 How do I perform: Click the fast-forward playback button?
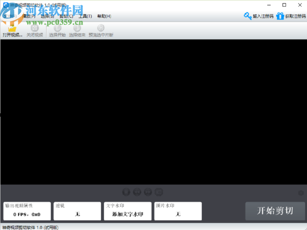click(x=148, y=192)
